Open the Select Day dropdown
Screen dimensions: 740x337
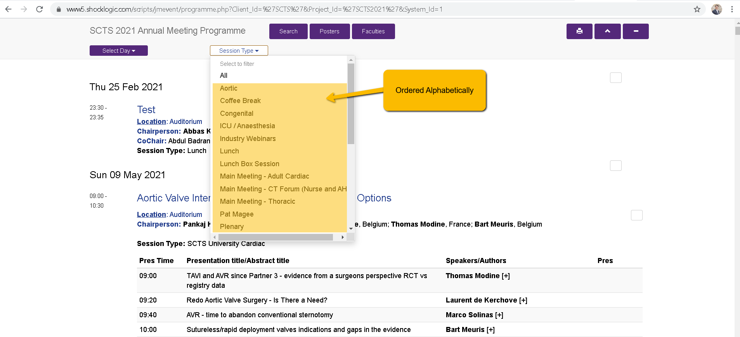point(118,51)
